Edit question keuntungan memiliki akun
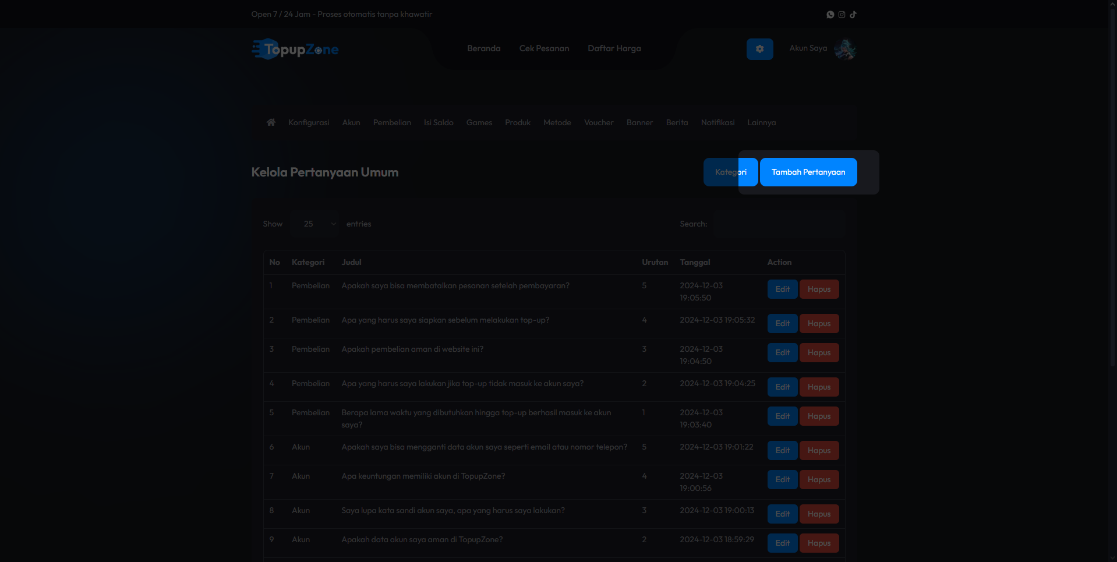This screenshot has width=1117, height=562. pos(782,480)
